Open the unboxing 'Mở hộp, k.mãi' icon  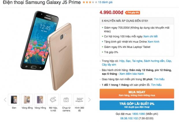coord(53,100)
